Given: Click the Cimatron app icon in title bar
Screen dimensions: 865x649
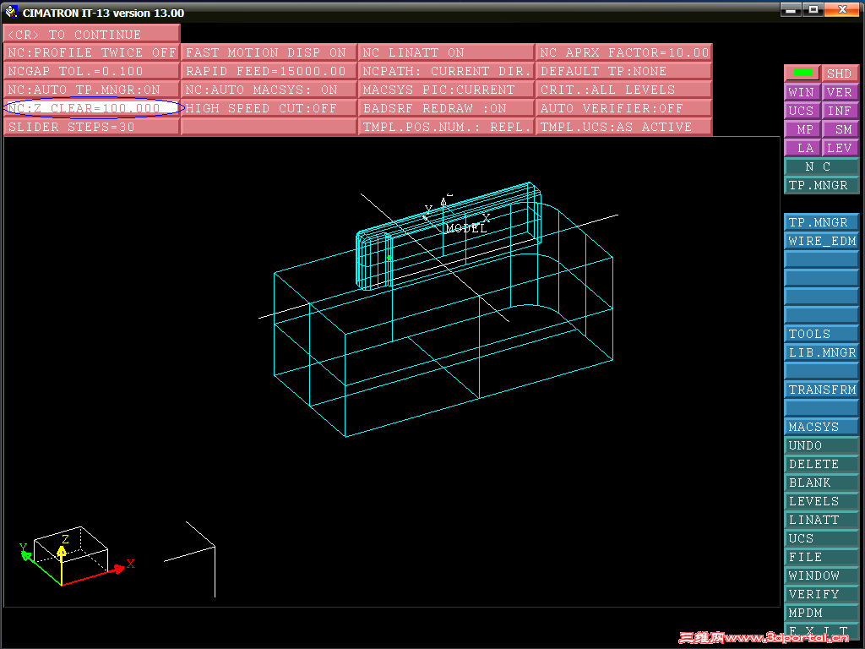Looking at the screenshot, I should coord(11,12).
